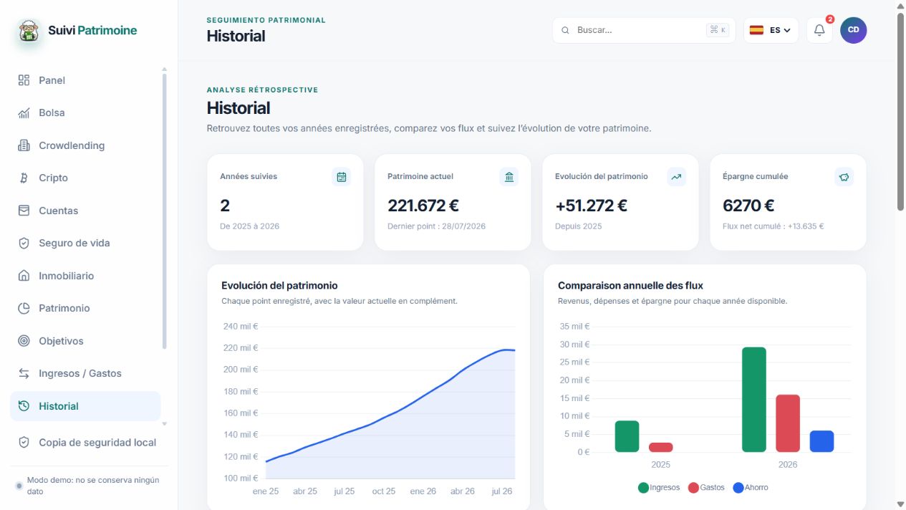Screen dimensions: 906x510
Task: Click the Crowdlending building icon in sidebar
Action: point(24,145)
